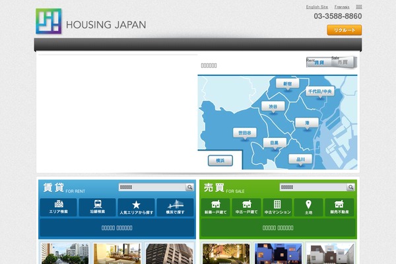Open the Français language link
The height and width of the screenshot is (264, 396).
point(342,7)
